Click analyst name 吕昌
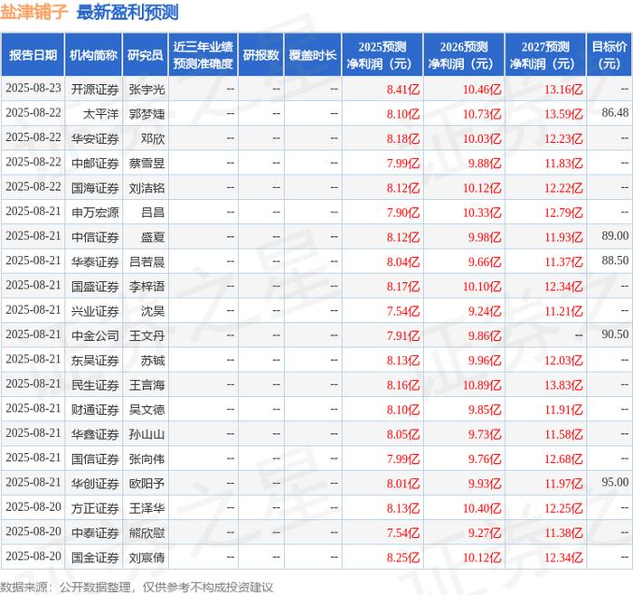This screenshot has width=633, height=595. tap(153, 212)
